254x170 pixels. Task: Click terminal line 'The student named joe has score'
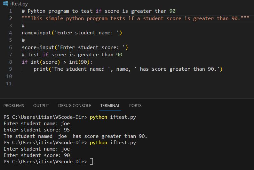pyautogui.click(x=75, y=136)
